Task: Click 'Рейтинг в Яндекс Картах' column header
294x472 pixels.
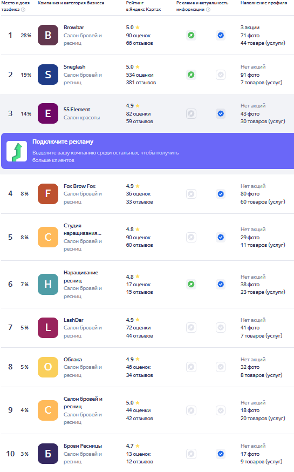Action: point(143,6)
